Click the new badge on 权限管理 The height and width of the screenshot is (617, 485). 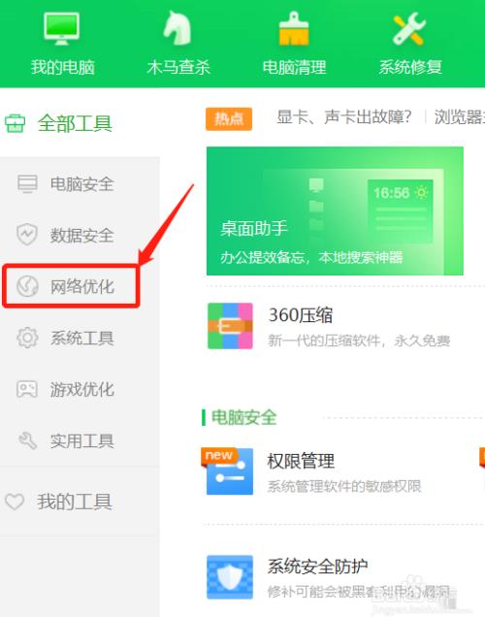(x=218, y=455)
